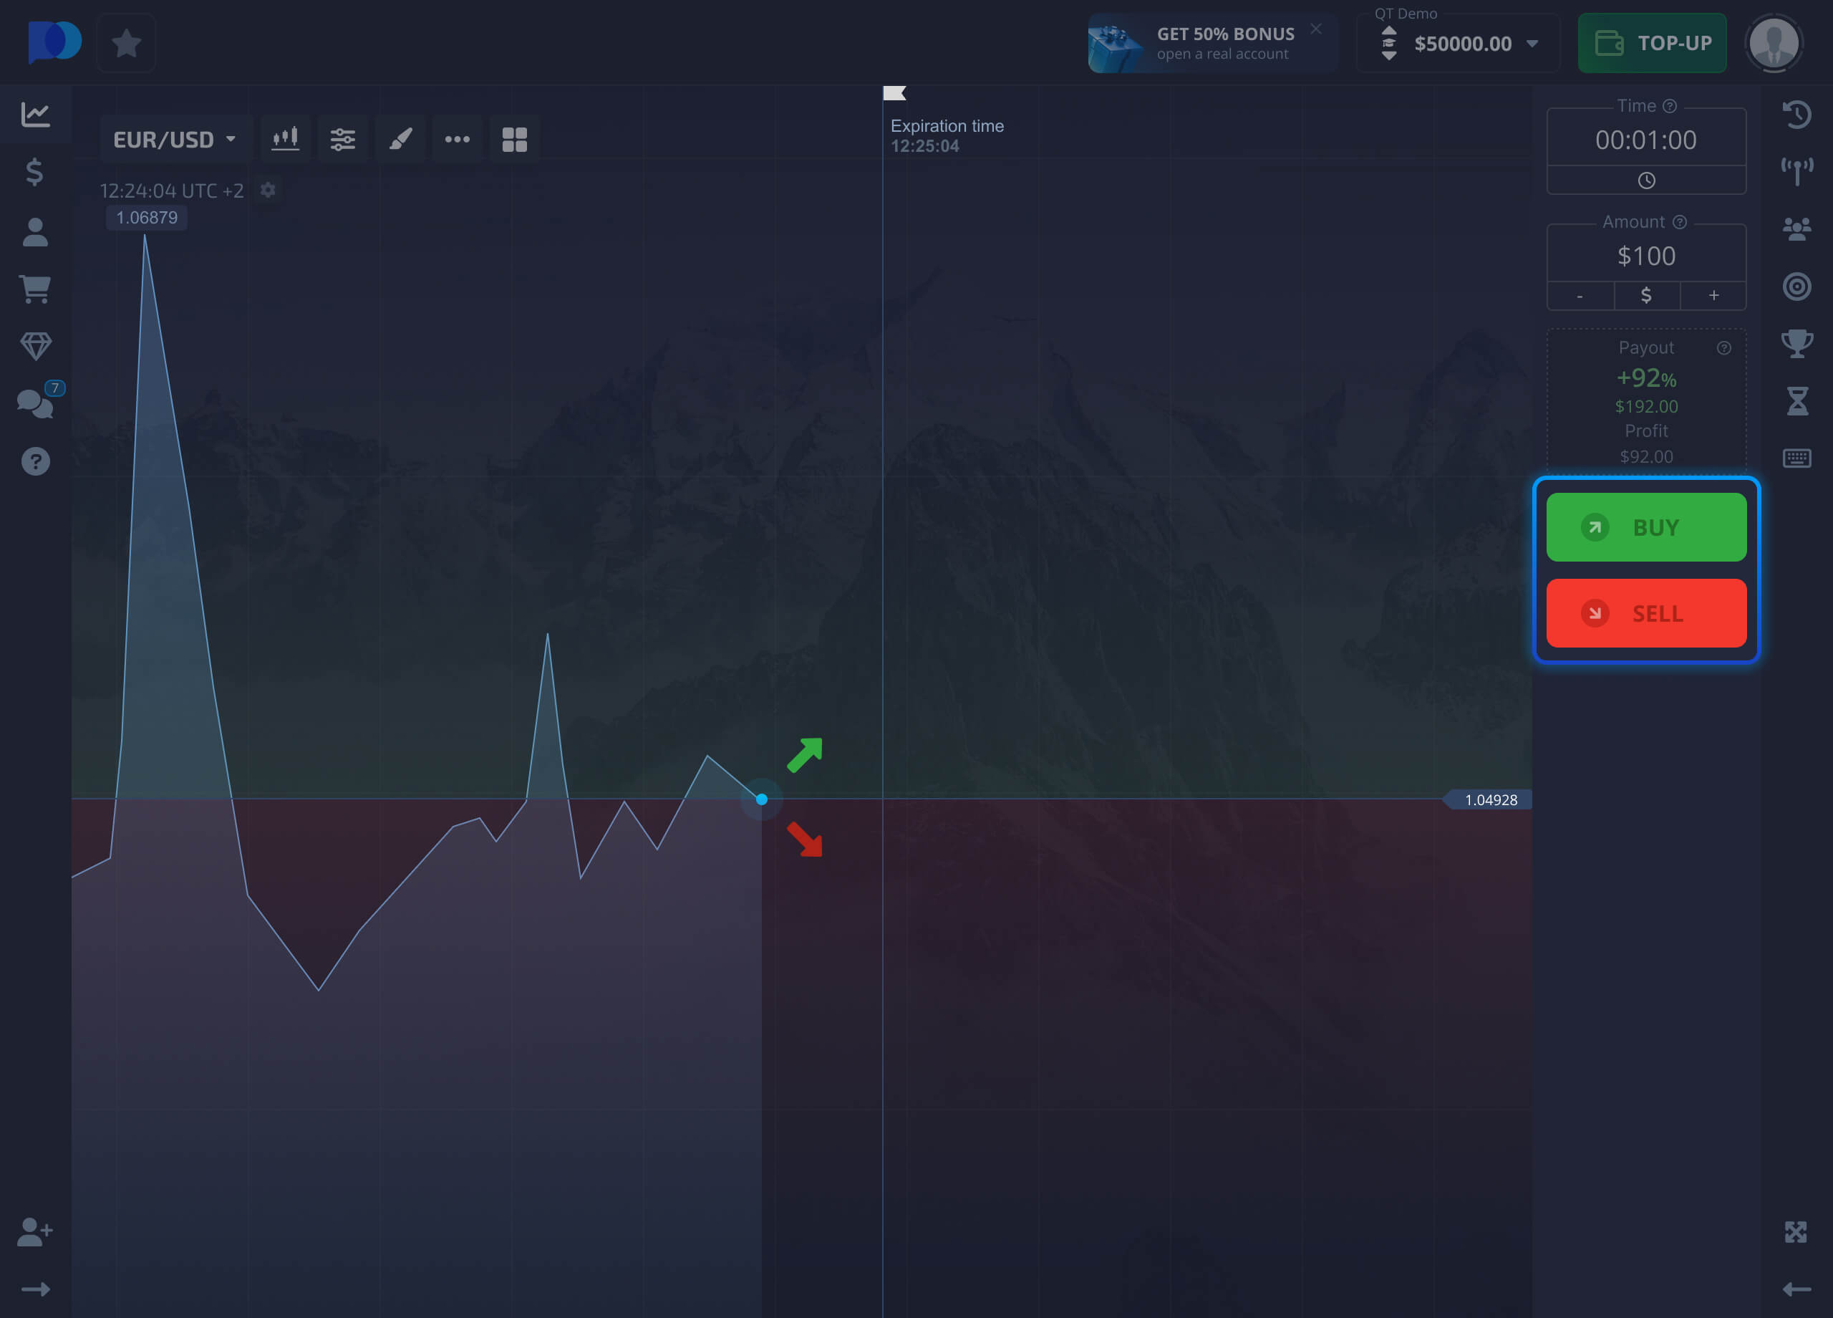Open keyboard shortcuts panel
Image resolution: width=1833 pixels, height=1318 pixels.
[1797, 458]
